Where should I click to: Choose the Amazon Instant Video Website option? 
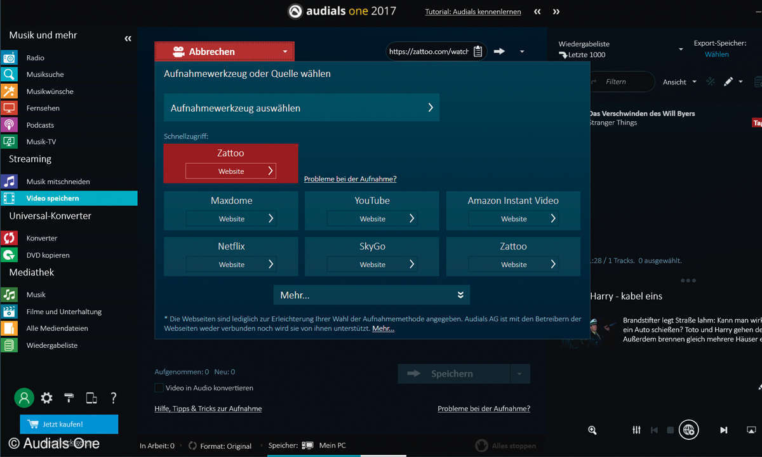click(513, 218)
